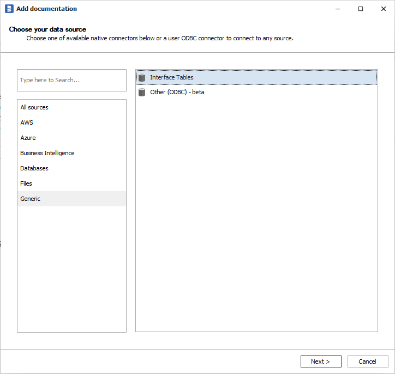Minimize the Add documentation window
This screenshot has width=395, height=374.
[336, 9]
